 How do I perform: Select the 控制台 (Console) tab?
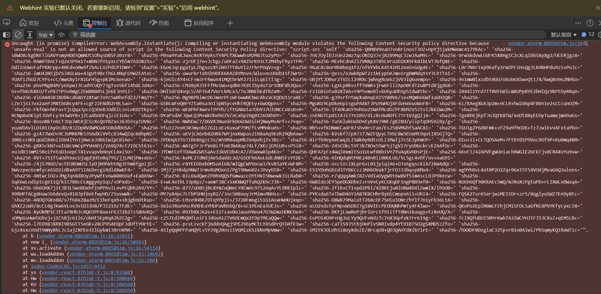pos(95,23)
